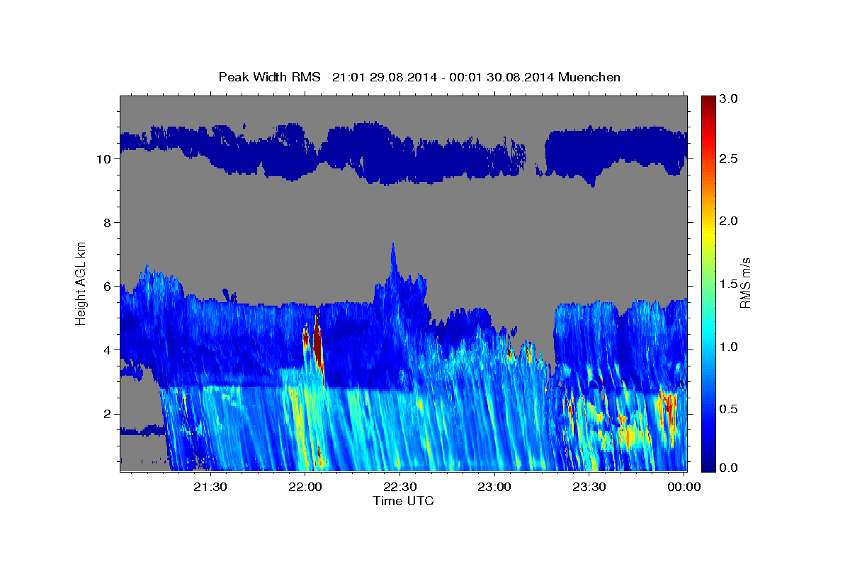The image size is (850, 566).
Task: Click the colorbar value 3.0
Action: click(x=730, y=100)
